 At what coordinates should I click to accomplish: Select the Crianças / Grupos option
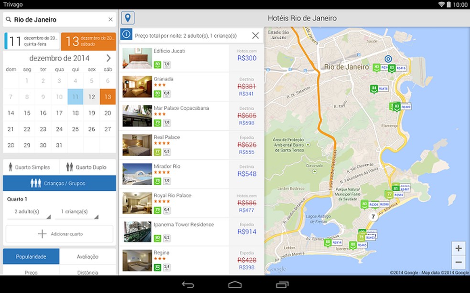59,183
